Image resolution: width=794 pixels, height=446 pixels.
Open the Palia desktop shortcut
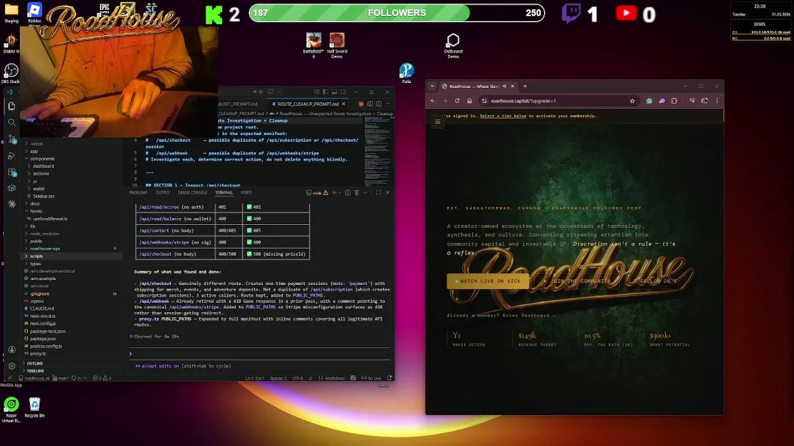pyautogui.click(x=406, y=73)
